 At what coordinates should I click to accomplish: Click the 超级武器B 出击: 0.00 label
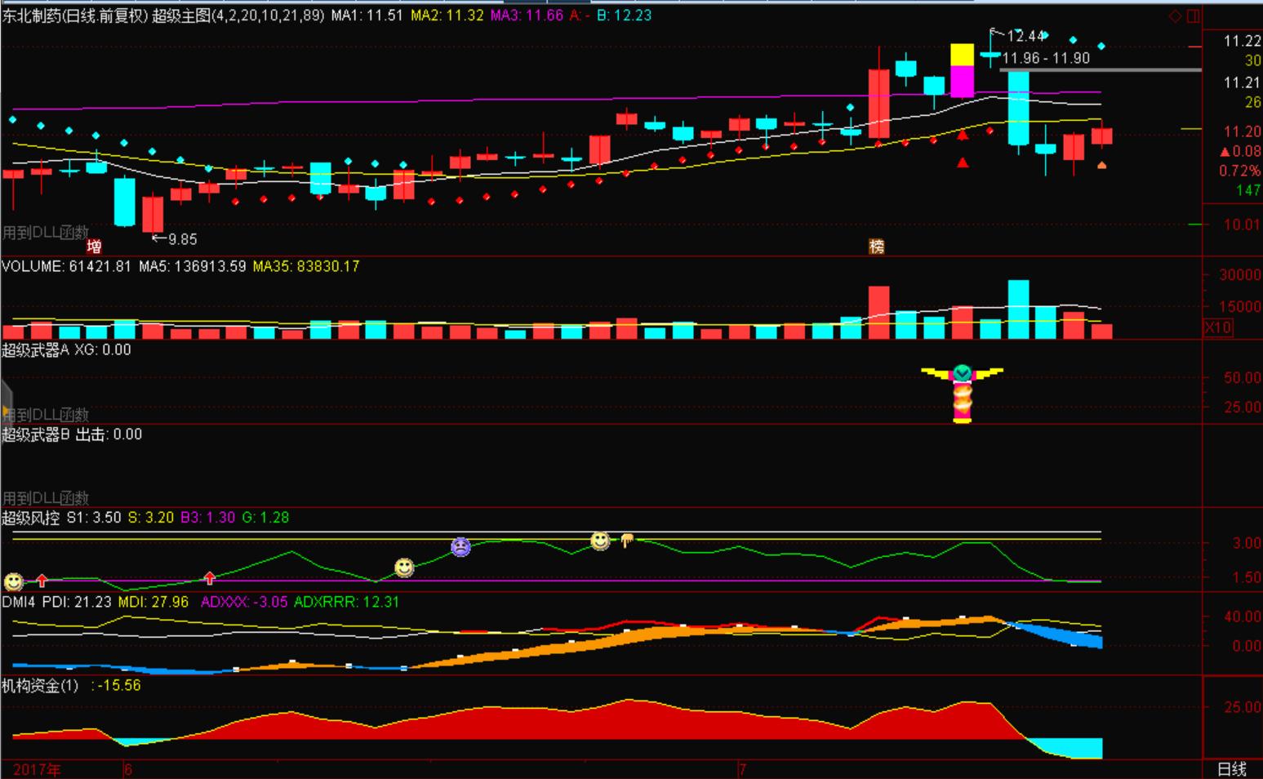(x=72, y=434)
